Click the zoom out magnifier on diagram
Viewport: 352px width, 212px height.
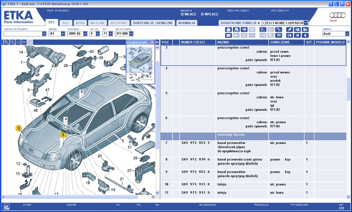pos(12,42)
